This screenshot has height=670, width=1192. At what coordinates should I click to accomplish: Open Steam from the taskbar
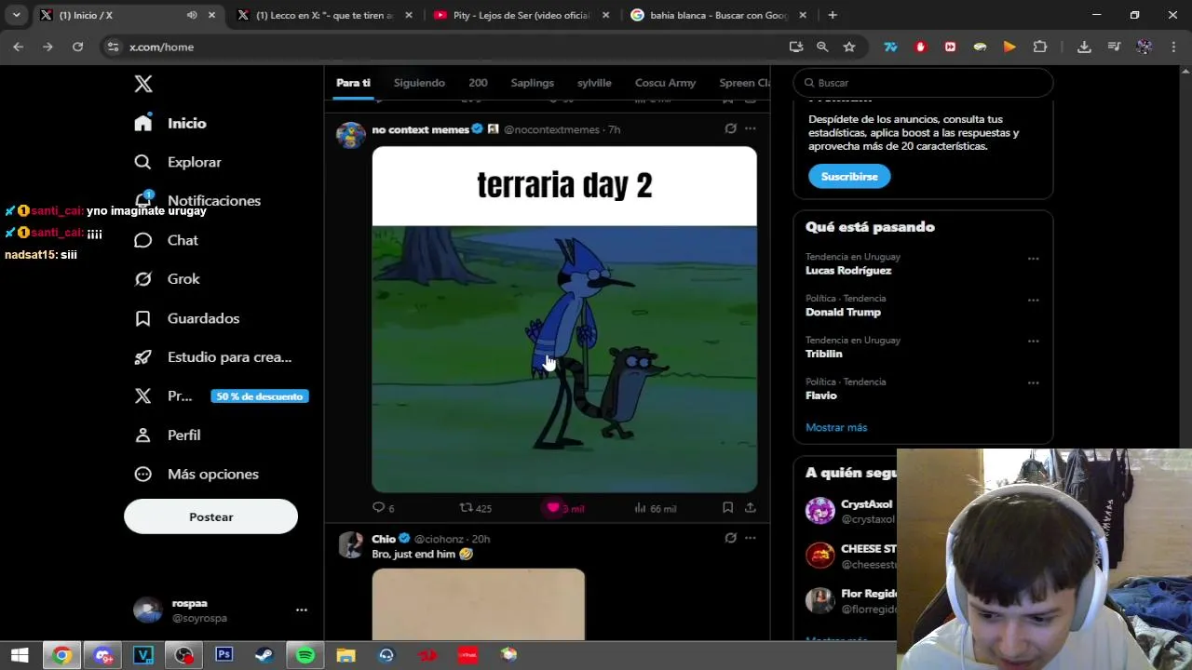click(x=264, y=655)
